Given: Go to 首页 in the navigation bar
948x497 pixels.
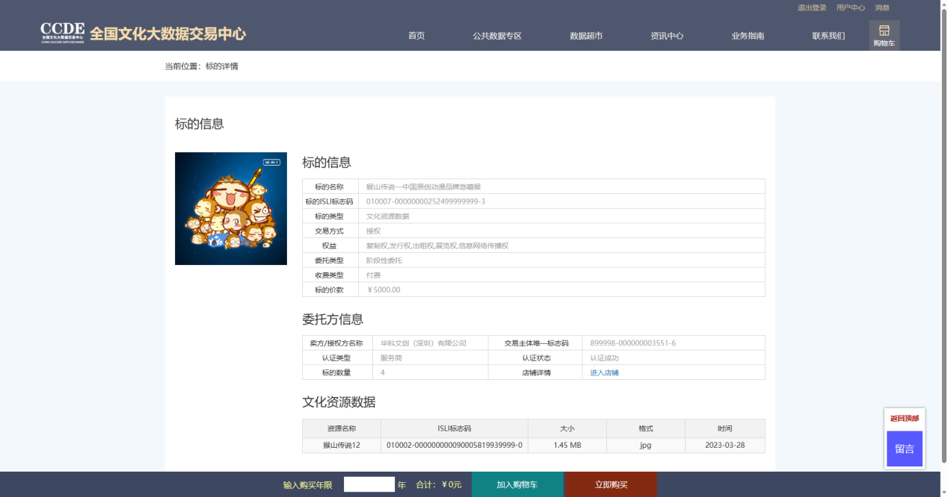Looking at the screenshot, I should 416,36.
